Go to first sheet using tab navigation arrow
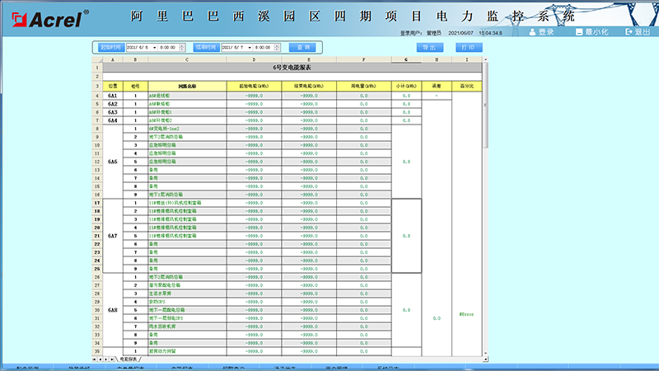Screen dimensions: 659x371 94,359
